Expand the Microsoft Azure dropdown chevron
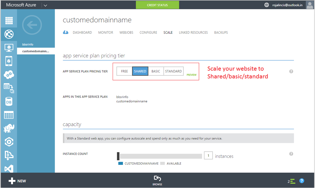Image resolution: width=315 pixels, height=188 pixels. pos(46,6)
